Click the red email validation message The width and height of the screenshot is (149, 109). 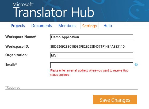[89, 73]
